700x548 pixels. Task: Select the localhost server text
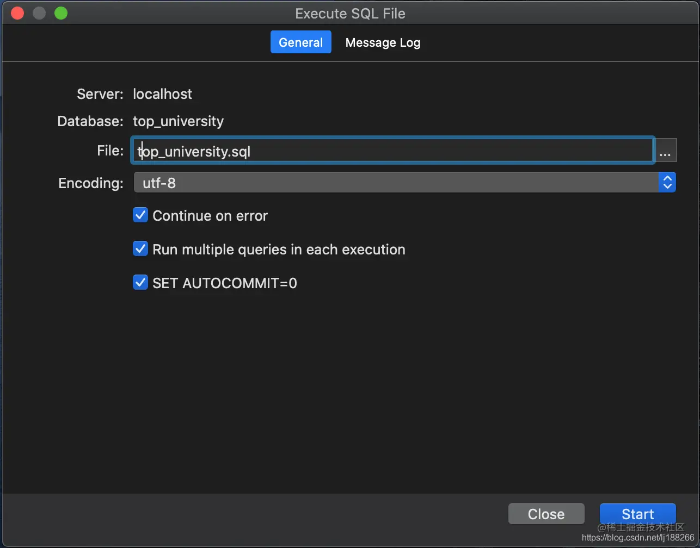click(162, 94)
